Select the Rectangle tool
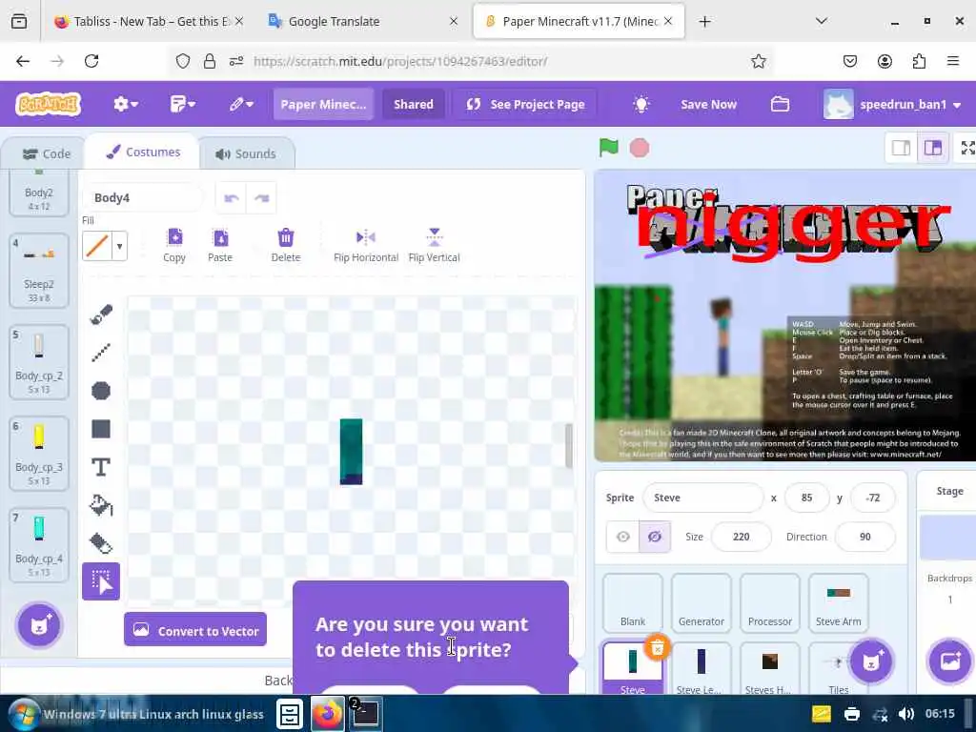Viewport: 976px width, 732px height. click(101, 429)
